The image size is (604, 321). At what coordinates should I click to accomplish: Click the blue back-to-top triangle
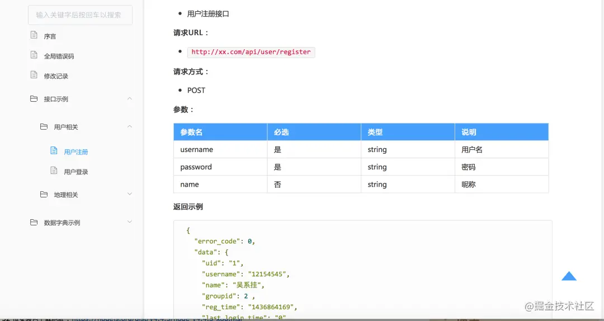click(569, 276)
